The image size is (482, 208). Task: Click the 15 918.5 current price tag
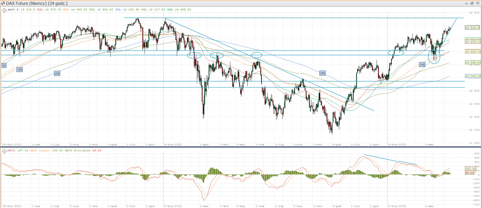point(473,27)
